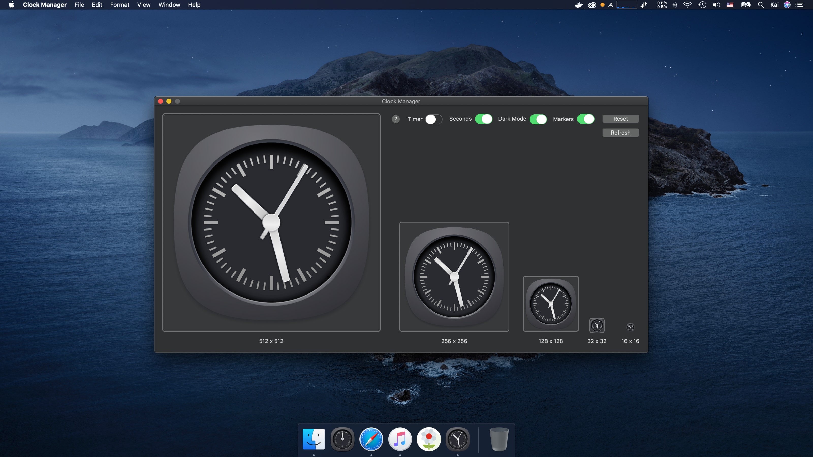Click the Reset button
The height and width of the screenshot is (457, 813).
(x=620, y=119)
